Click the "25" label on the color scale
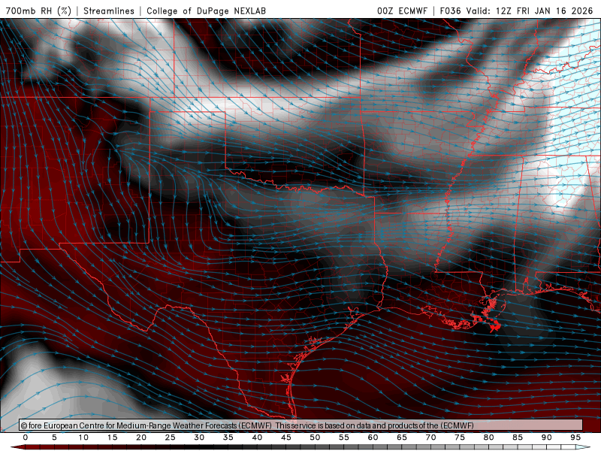Image resolution: width=601 pixels, height=451 pixels. click(171, 437)
